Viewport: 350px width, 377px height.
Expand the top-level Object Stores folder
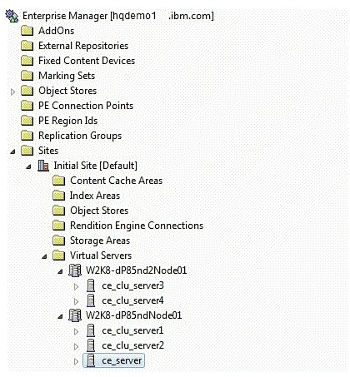(12, 92)
